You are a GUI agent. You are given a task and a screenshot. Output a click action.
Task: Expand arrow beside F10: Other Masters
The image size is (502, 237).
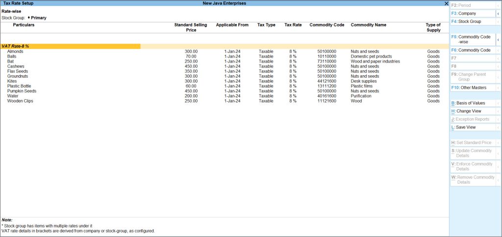point(498,88)
